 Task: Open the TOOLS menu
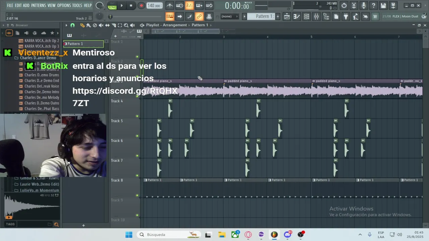coord(77,5)
